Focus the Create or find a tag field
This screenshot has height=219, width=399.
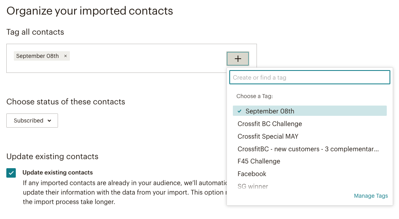point(309,77)
